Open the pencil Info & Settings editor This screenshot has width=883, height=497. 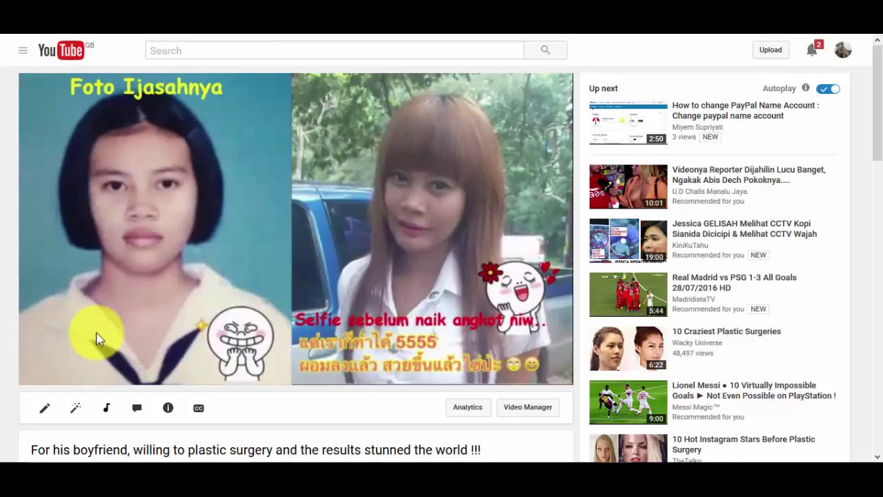click(x=45, y=408)
